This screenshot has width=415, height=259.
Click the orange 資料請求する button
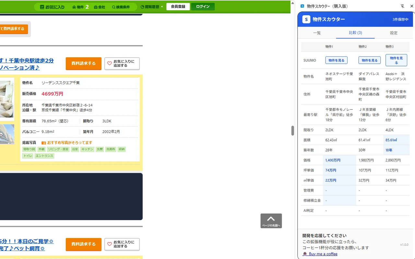pos(83,64)
